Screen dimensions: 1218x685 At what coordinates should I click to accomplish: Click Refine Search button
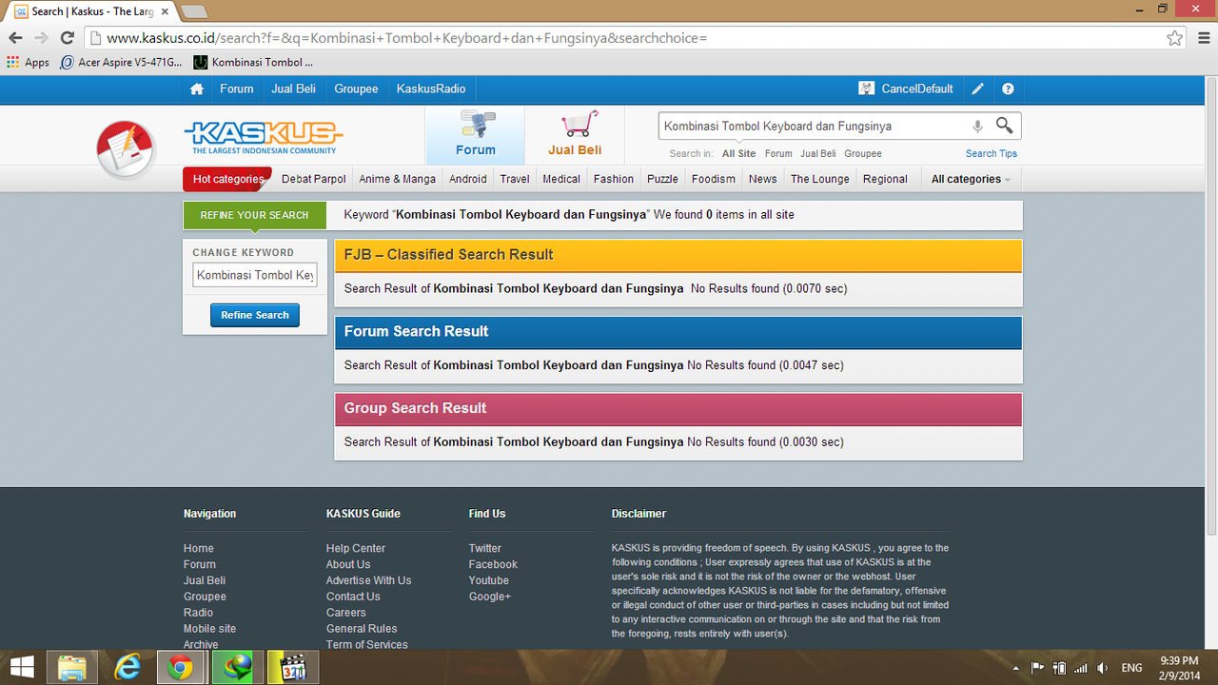[x=255, y=315]
